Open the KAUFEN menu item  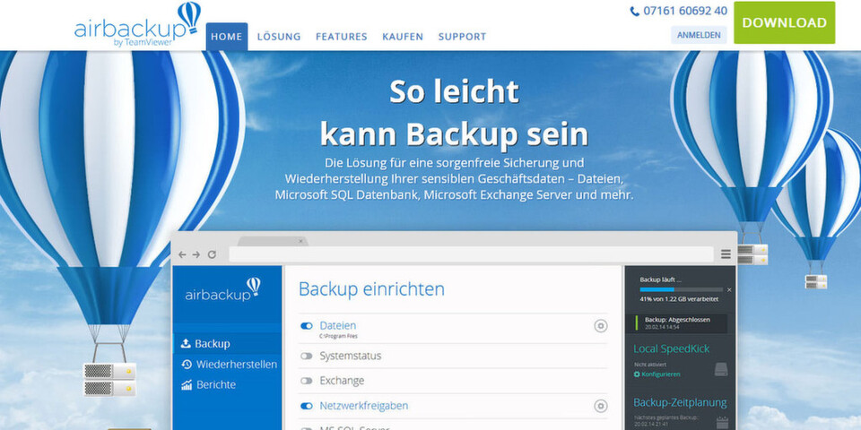(403, 37)
